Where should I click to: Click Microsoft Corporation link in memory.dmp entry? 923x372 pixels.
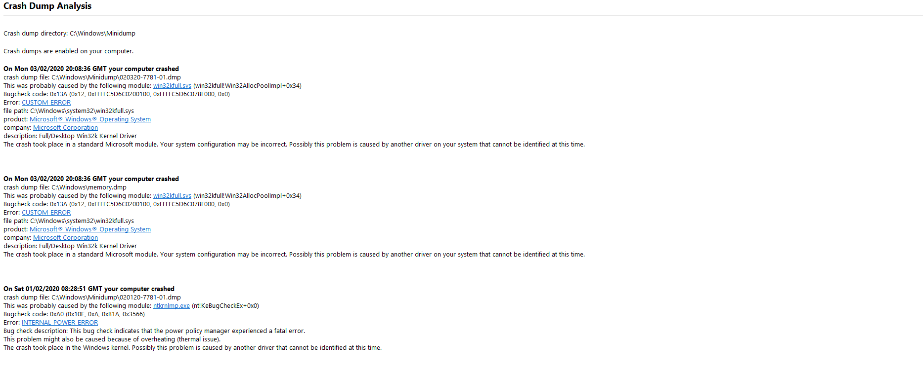point(65,238)
